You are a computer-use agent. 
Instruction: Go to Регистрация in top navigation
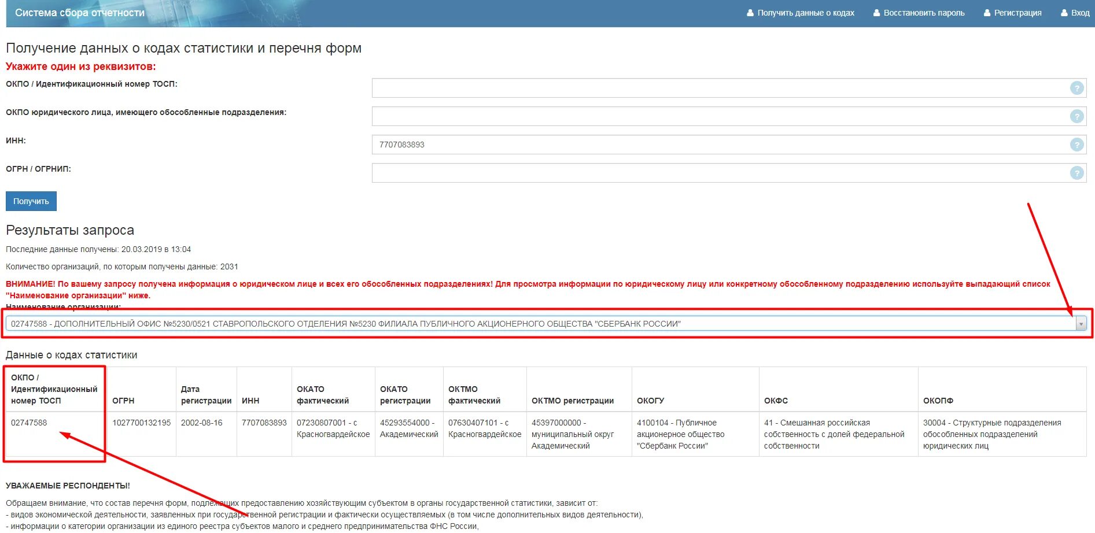coord(1013,13)
